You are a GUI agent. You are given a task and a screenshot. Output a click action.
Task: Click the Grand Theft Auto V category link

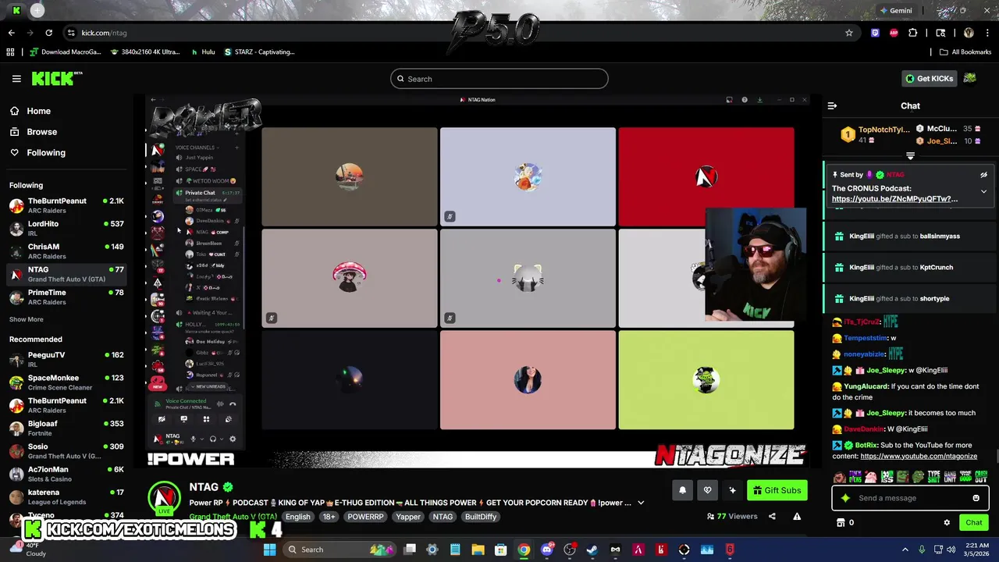[x=233, y=517]
